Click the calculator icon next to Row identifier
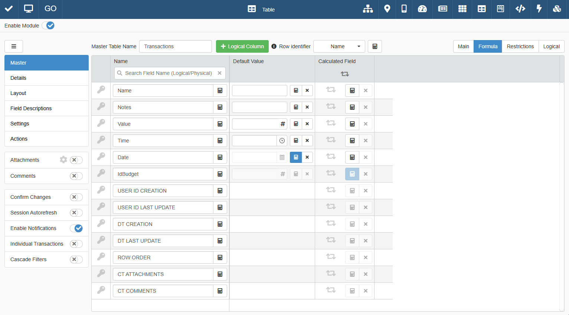Image resolution: width=569 pixels, height=315 pixels. [x=375, y=46]
